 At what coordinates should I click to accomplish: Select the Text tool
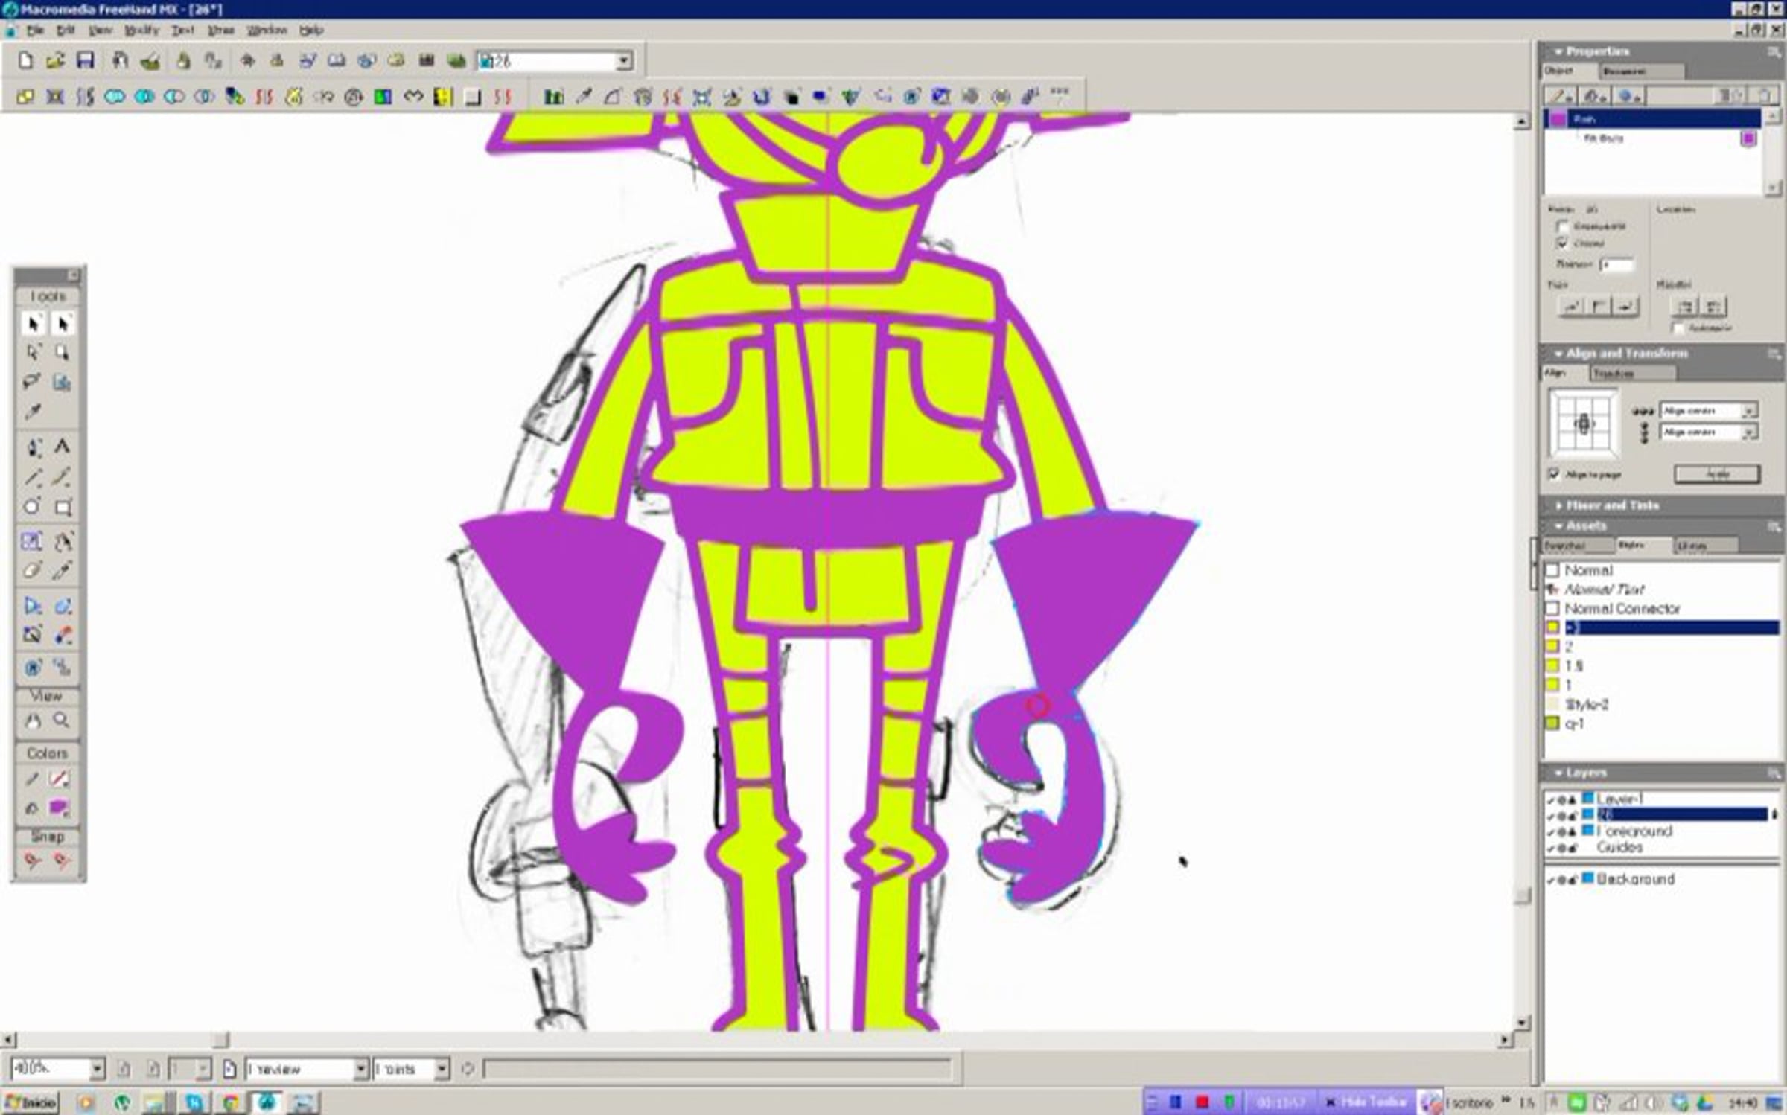tap(63, 447)
